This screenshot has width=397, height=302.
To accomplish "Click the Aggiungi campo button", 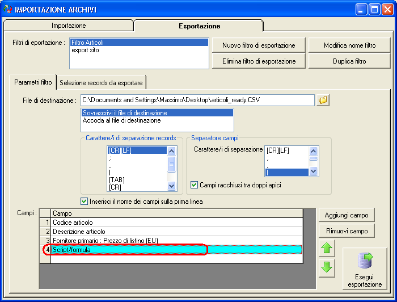I will (347, 215).
